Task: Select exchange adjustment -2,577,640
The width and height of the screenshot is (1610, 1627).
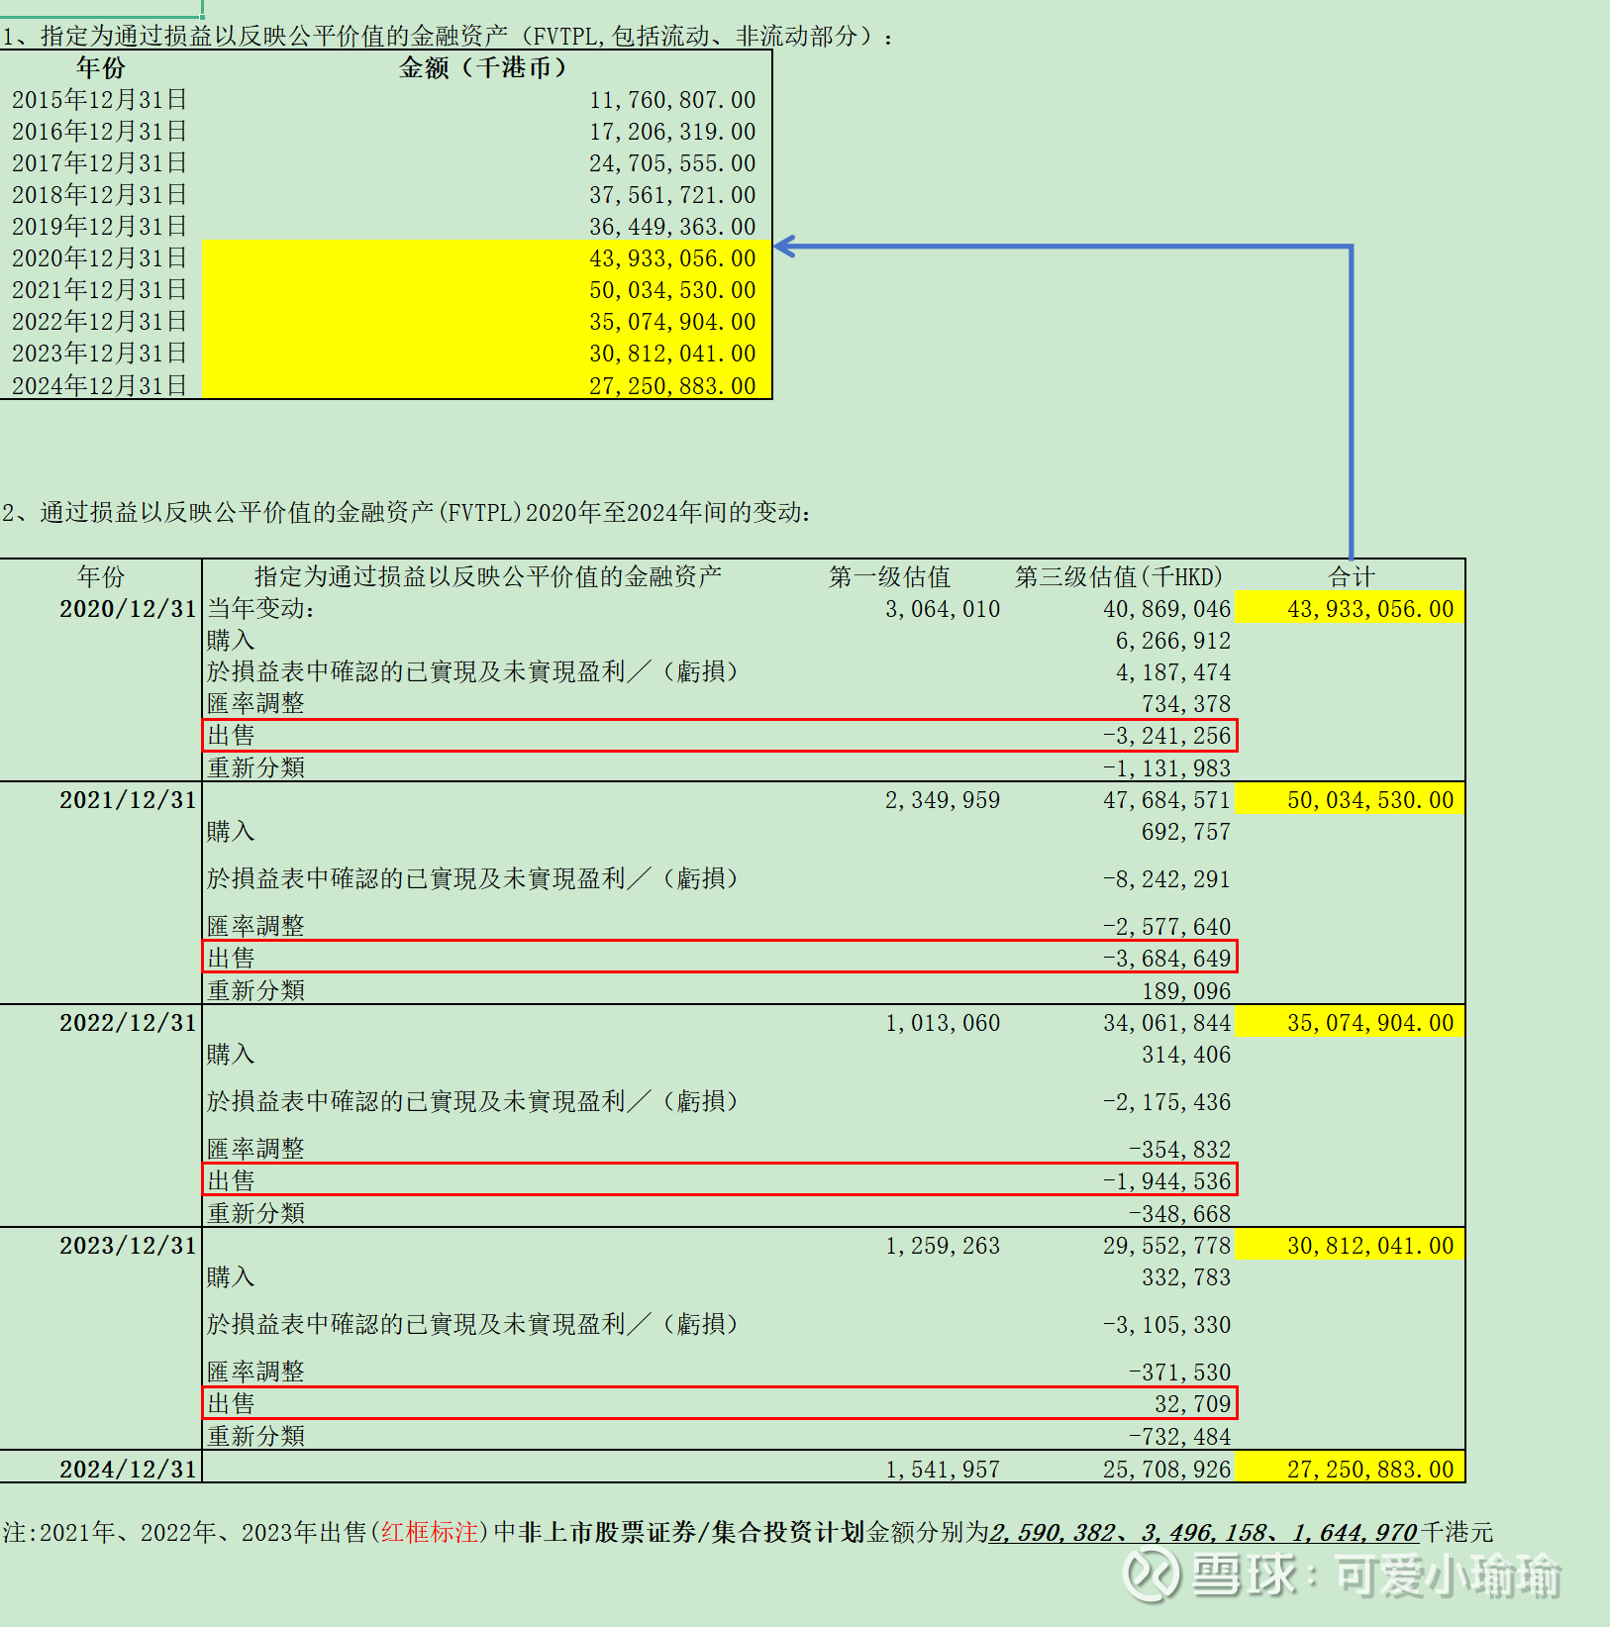Action: coord(1167,927)
